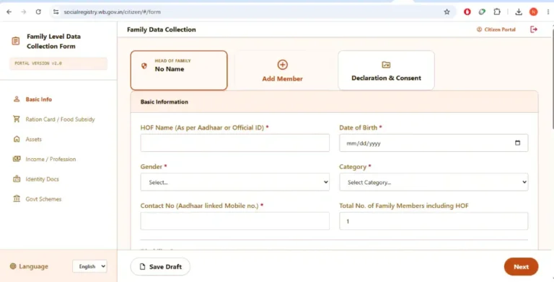This screenshot has width=554, height=282.
Task: Click the Income money icon
Action: point(17,159)
